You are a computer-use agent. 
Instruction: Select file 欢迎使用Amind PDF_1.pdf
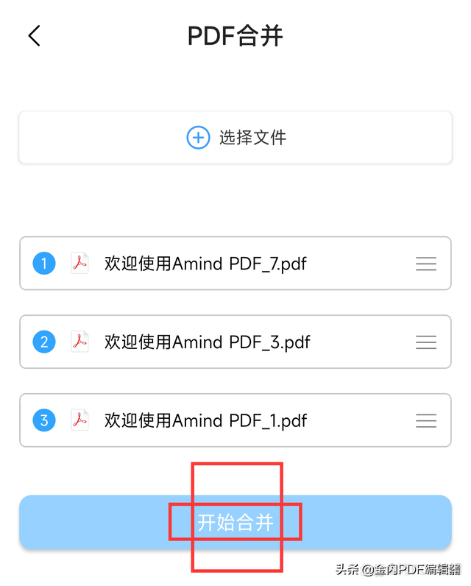205,421
